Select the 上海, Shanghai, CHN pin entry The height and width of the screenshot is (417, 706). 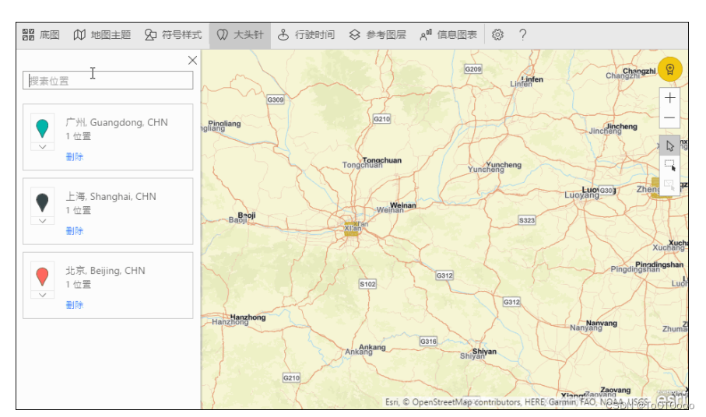[x=108, y=212]
